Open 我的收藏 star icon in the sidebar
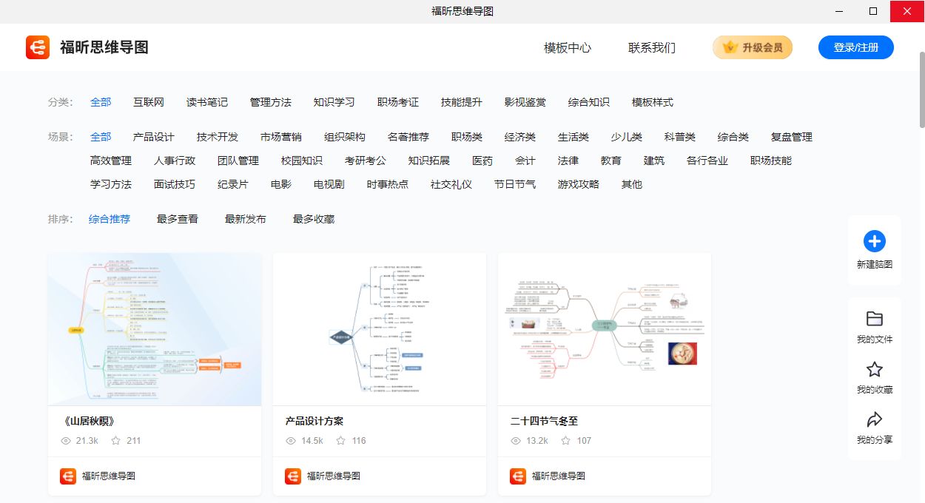Viewport: 925px width, 503px height. (x=875, y=368)
